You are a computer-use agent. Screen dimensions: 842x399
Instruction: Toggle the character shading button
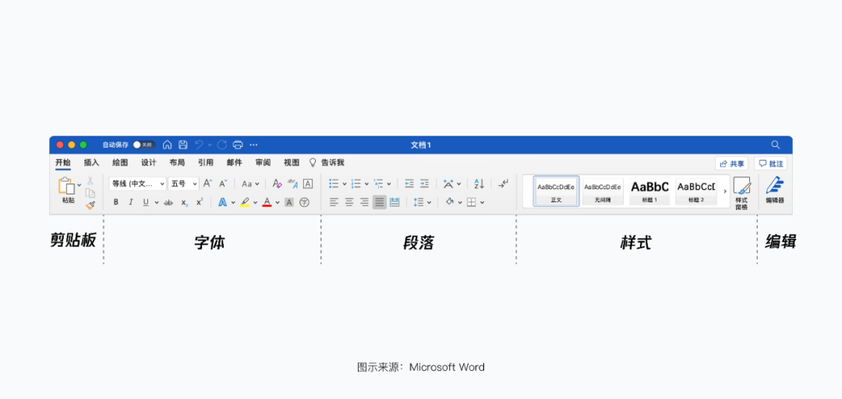coord(289,202)
